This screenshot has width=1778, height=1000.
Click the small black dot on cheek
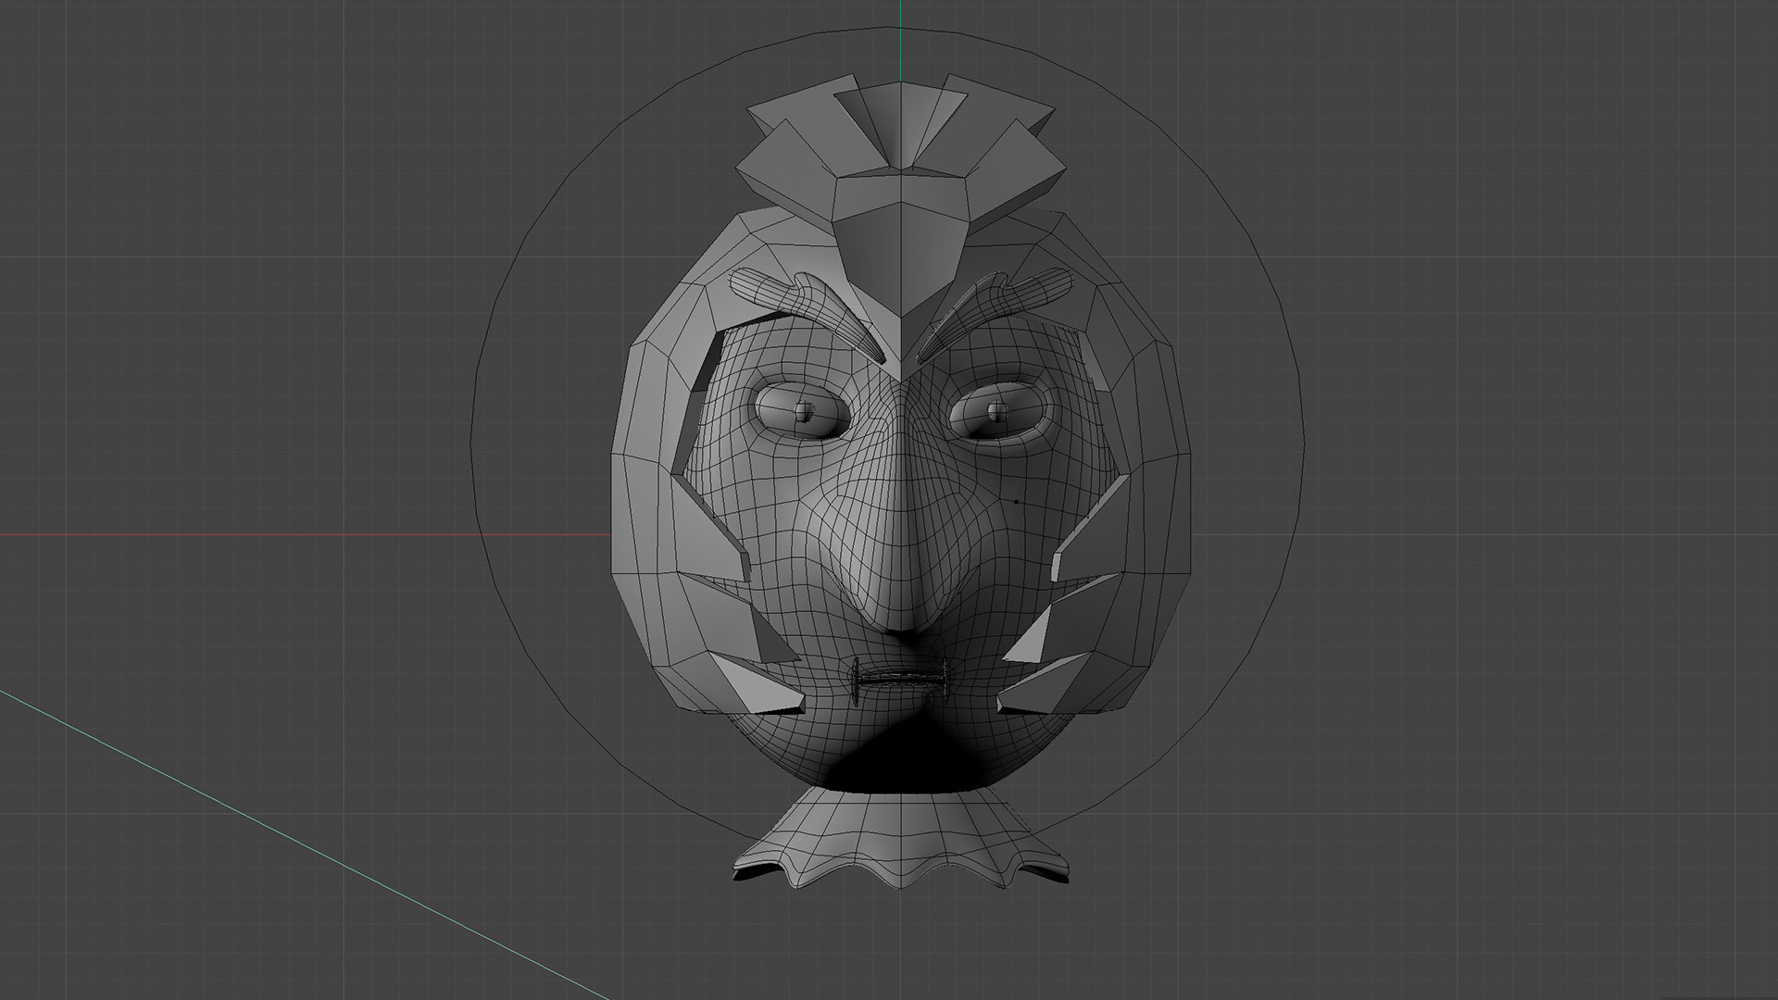pos(1016,502)
